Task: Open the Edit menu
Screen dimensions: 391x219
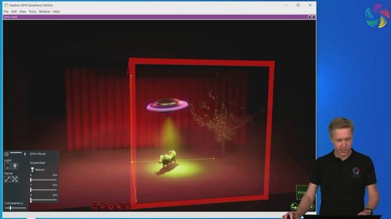Action: click(x=14, y=12)
